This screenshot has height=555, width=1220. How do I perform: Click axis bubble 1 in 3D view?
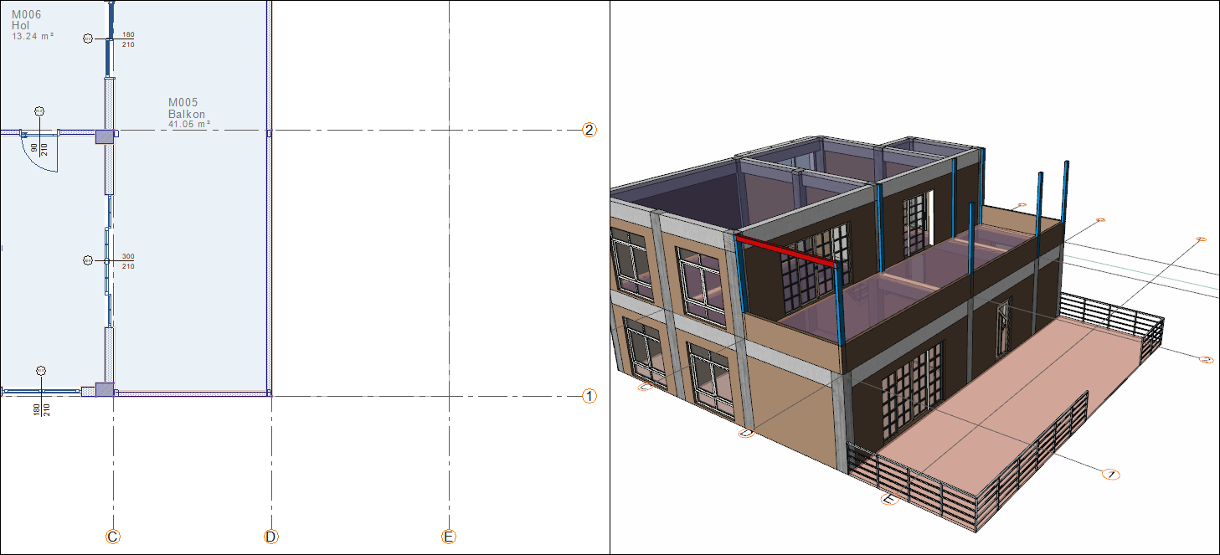[1110, 475]
